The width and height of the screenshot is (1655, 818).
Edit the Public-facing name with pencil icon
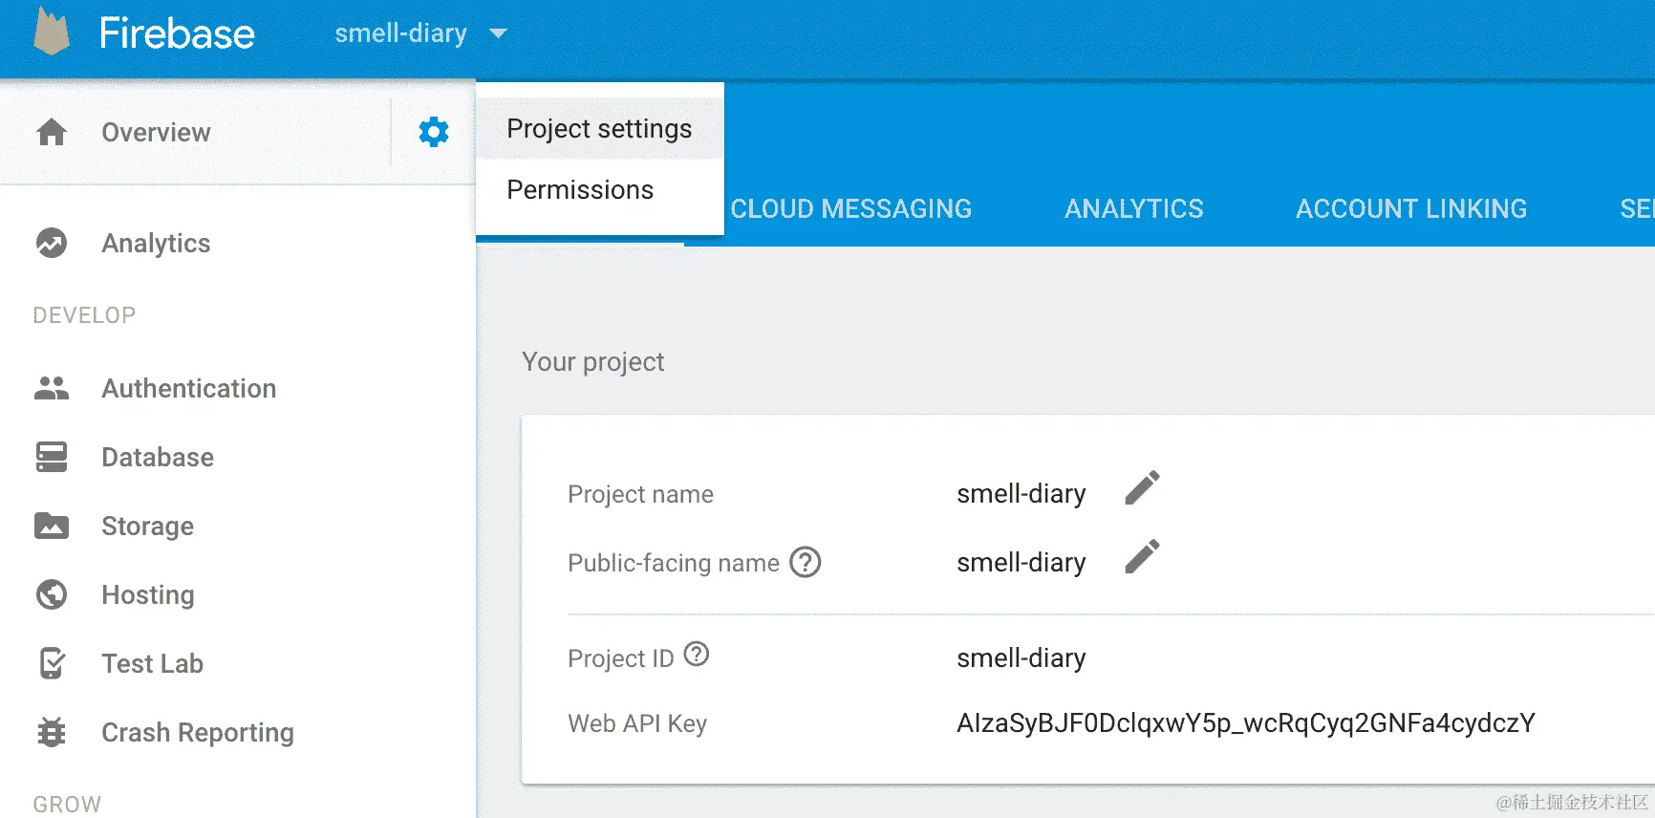(x=1142, y=556)
